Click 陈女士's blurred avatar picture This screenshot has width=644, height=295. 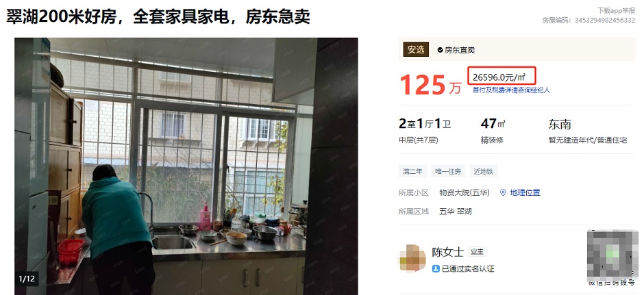click(x=412, y=259)
